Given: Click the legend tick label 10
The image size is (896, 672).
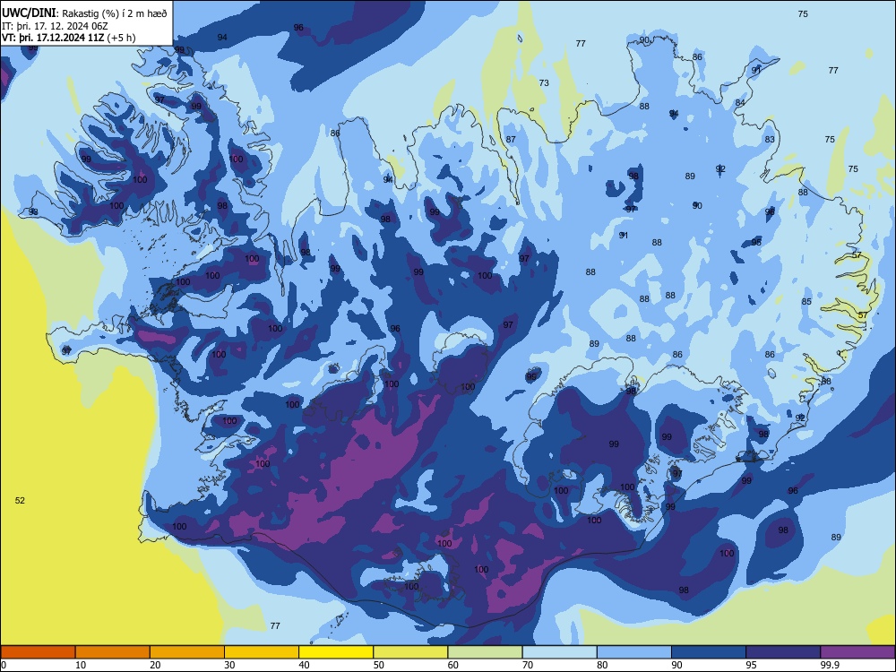Looking at the screenshot, I should [81, 665].
